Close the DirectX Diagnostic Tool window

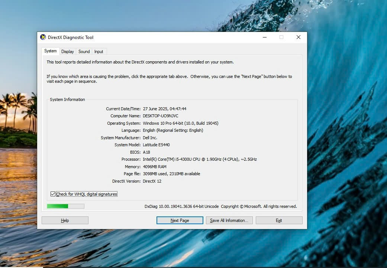299,37
